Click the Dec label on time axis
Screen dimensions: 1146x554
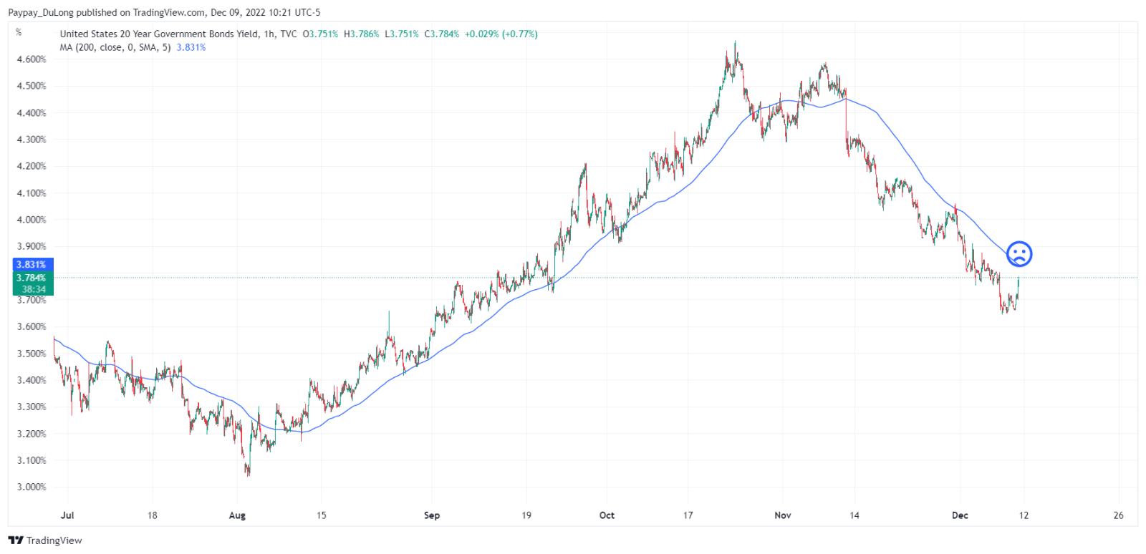tap(960, 515)
